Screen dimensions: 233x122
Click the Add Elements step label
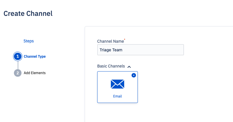click(x=35, y=73)
